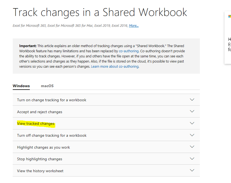This screenshot has width=231, height=183.
Task: Expand 'View the history worksheet' heading
Action: click(x=40, y=171)
